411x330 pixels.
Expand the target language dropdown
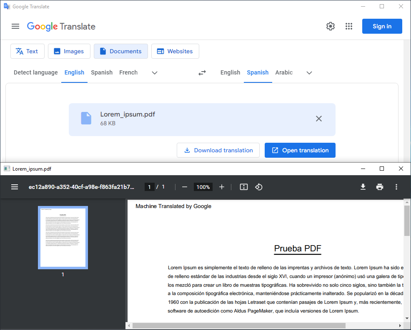click(309, 72)
